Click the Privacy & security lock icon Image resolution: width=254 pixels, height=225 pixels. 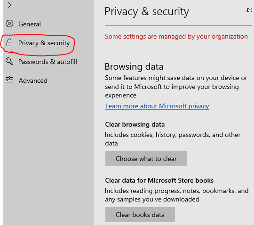tap(9, 43)
